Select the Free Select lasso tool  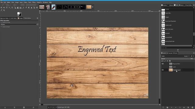point(7,8)
